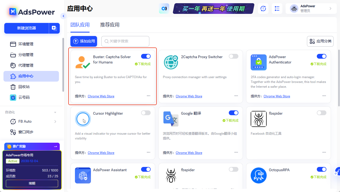The image size is (340, 192).
Task: Open the list view icon top right
Action: (277, 9)
